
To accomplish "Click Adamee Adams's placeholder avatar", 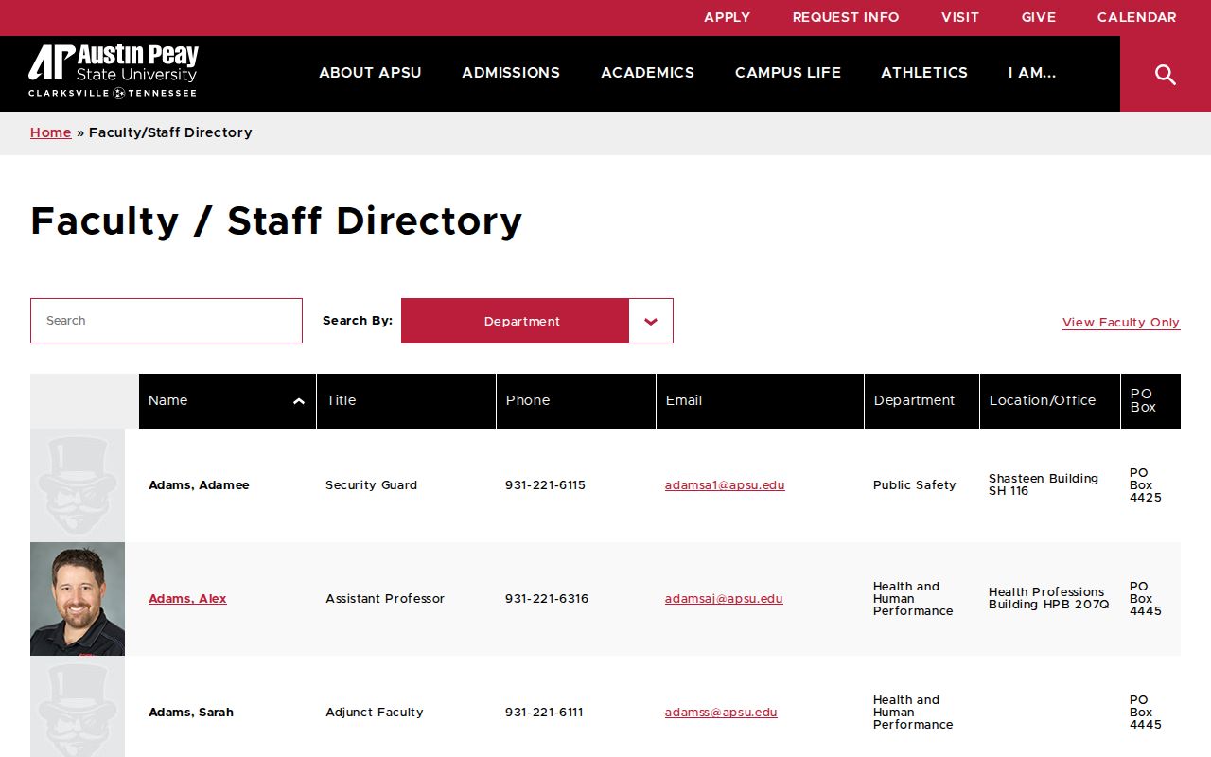I will tap(78, 485).
